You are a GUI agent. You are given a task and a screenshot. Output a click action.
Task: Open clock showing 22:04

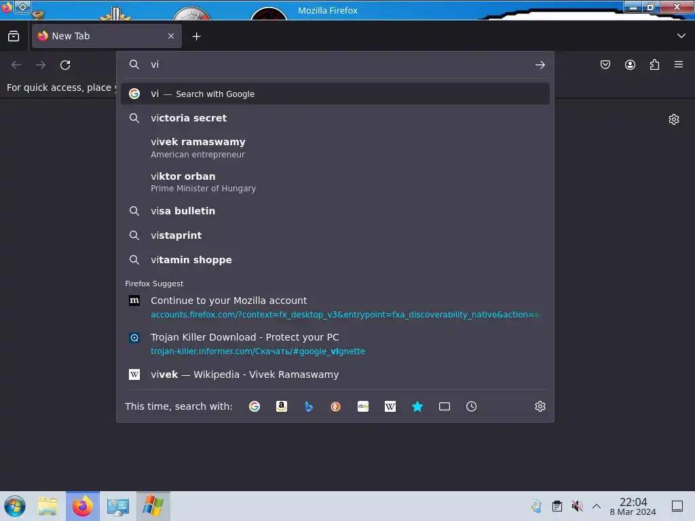point(633,506)
